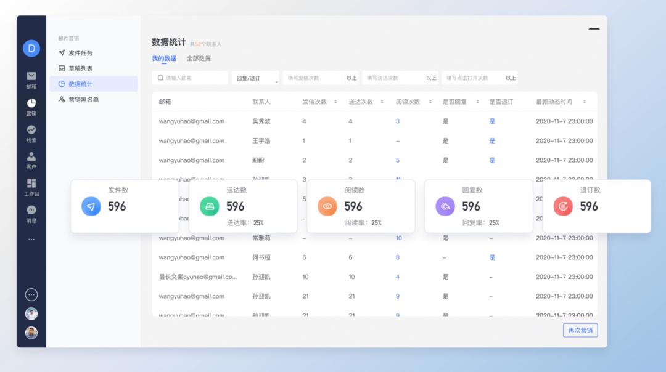Click the 再次营销 button
The width and height of the screenshot is (666, 372).
(580, 330)
